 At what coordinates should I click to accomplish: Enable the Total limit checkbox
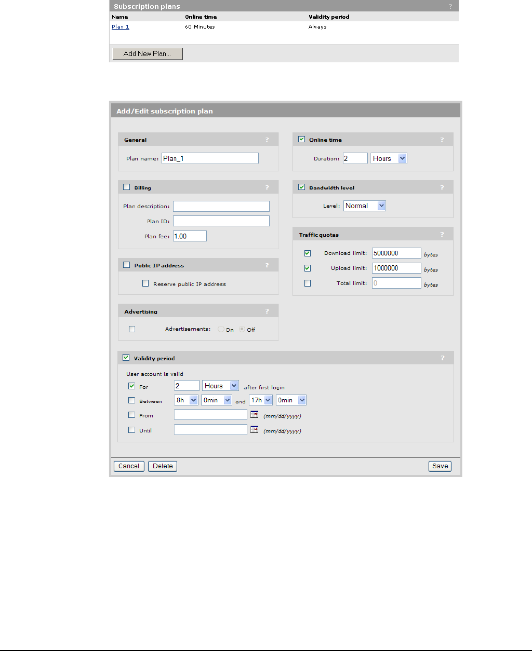tap(308, 283)
